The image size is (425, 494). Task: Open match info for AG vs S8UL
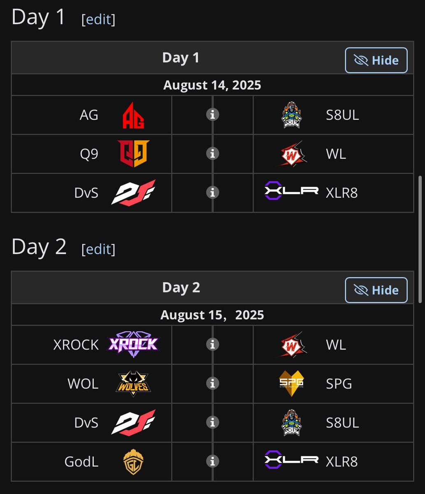pyautogui.click(x=213, y=115)
